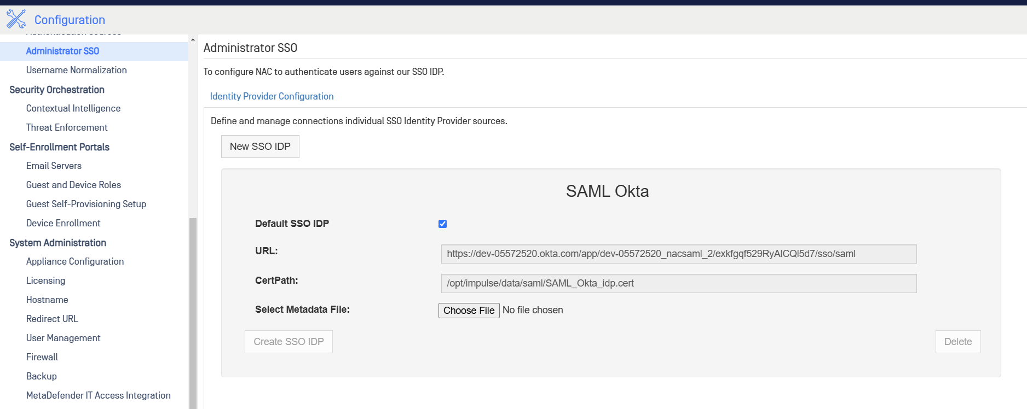Open the Identity Provider Configuration tab
The height and width of the screenshot is (409, 1027).
click(x=272, y=96)
